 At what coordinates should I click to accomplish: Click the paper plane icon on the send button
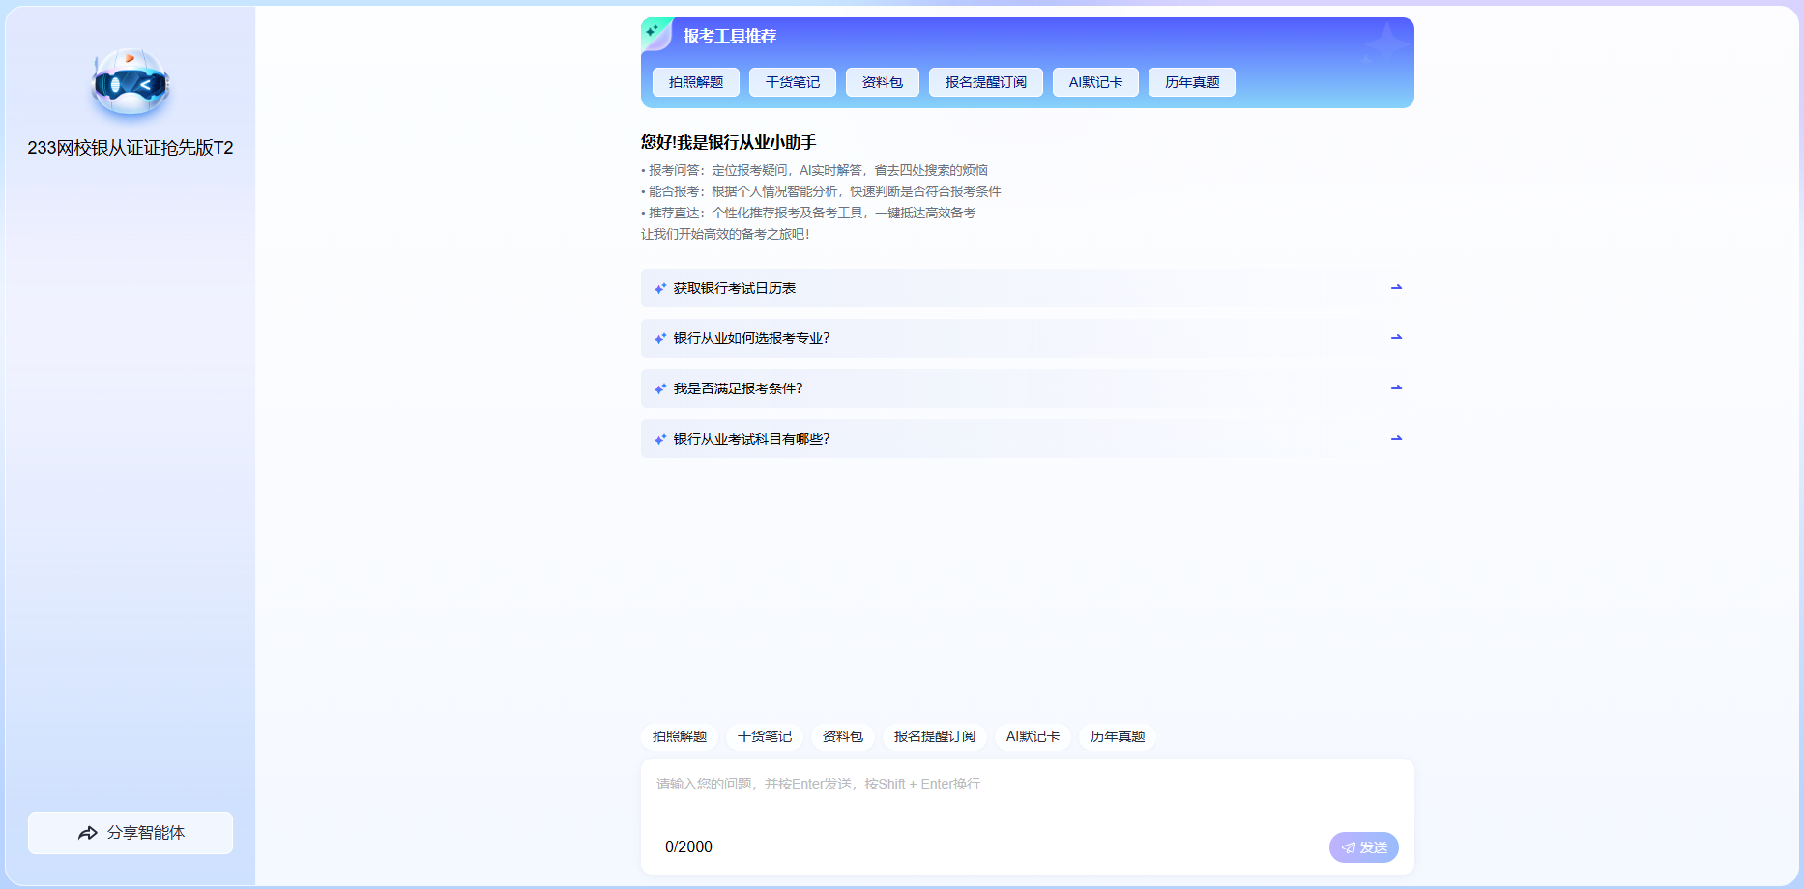pyautogui.click(x=1348, y=847)
